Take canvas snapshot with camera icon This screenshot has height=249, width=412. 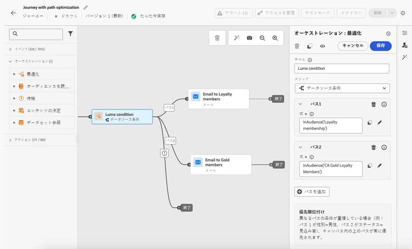249,38
